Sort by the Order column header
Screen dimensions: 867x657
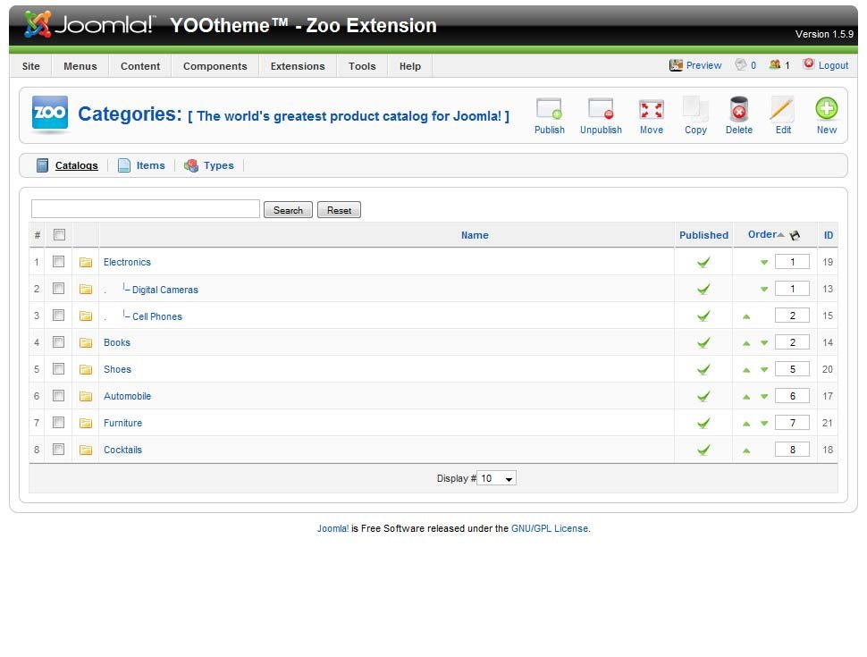(762, 234)
